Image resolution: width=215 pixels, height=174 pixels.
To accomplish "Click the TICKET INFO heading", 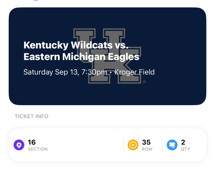I will click(32, 116).
